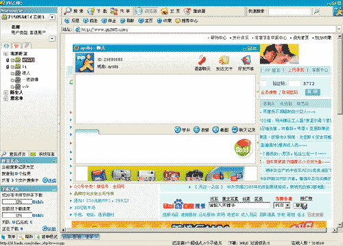Select the 浏览器 browser toolbar button

pos(146,11)
